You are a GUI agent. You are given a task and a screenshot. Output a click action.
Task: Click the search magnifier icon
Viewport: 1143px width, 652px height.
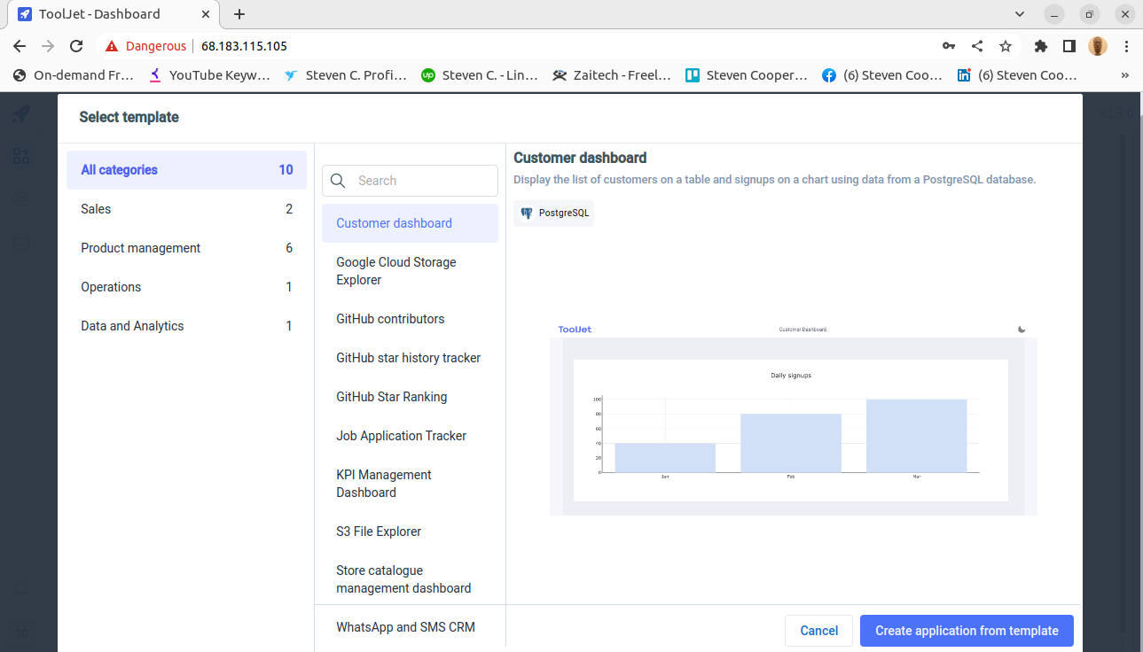[338, 181]
